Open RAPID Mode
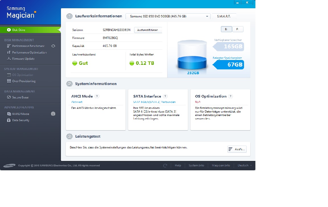 pos(20,114)
